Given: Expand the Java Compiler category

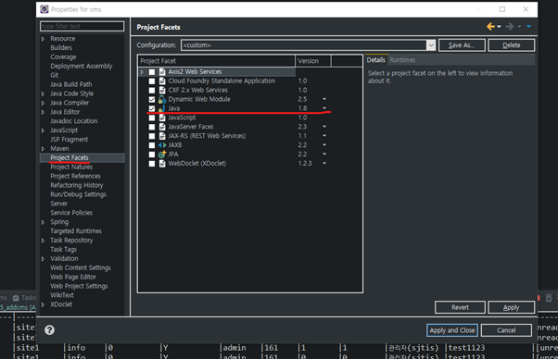Looking at the screenshot, I should [x=43, y=103].
